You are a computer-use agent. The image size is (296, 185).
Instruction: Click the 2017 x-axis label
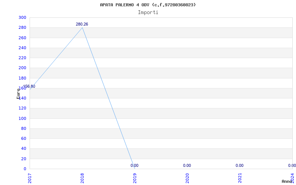pos(30,178)
